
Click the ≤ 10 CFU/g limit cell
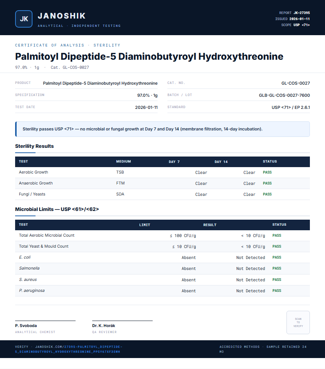(x=184, y=247)
